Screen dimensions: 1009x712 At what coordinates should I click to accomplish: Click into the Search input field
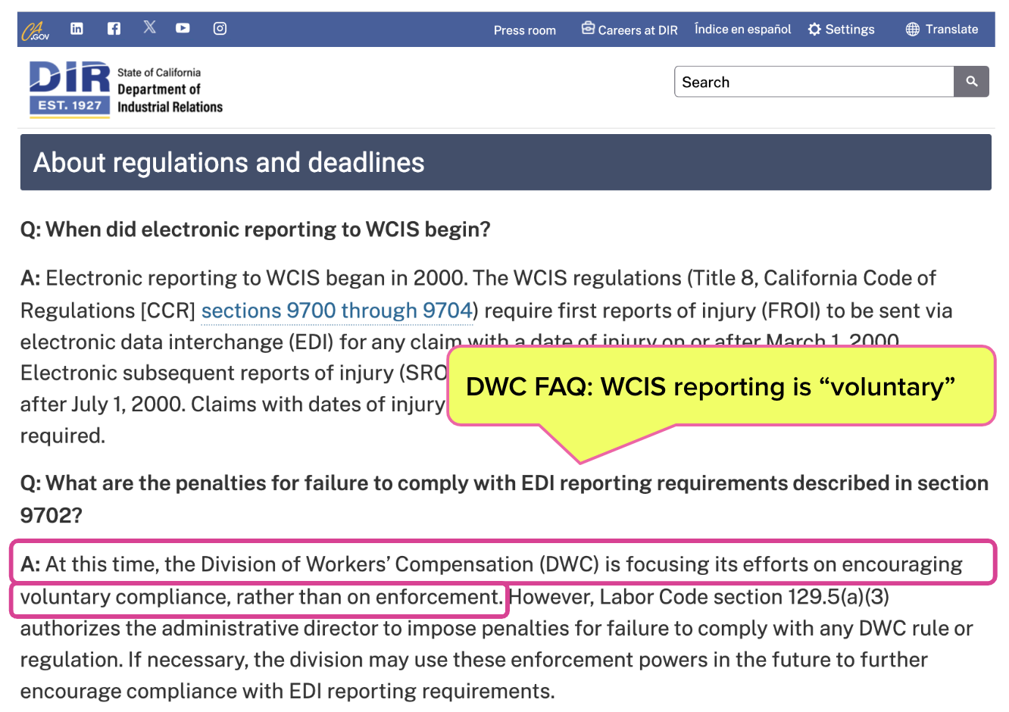click(814, 82)
